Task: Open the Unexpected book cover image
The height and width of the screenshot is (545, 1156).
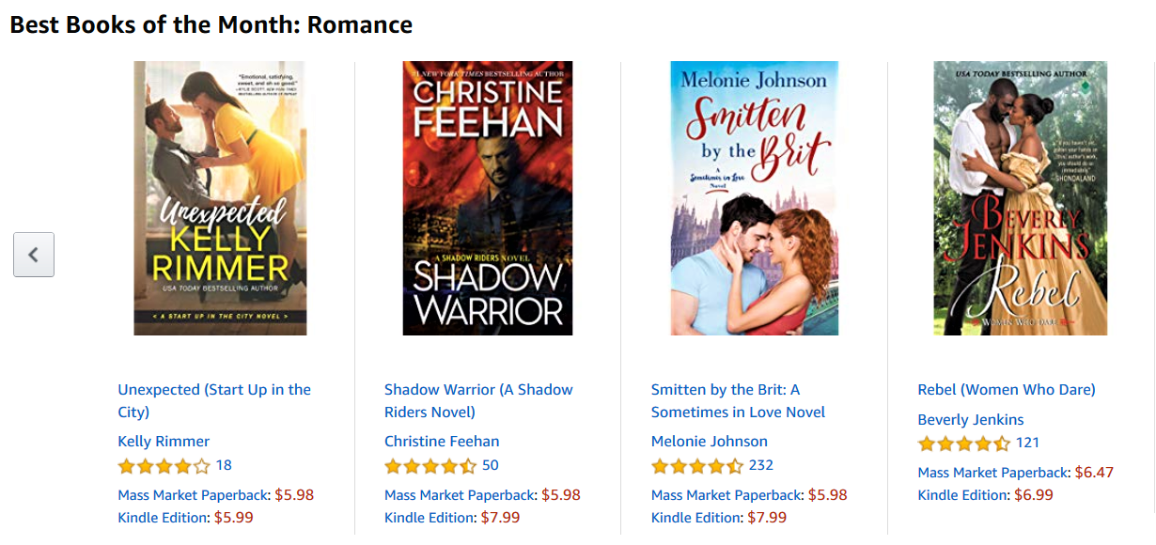Action: pos(220,198)
